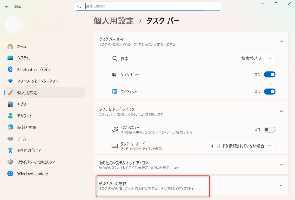Click the アプリ sidebar icon
295x200 pixels.
point(10,104)
